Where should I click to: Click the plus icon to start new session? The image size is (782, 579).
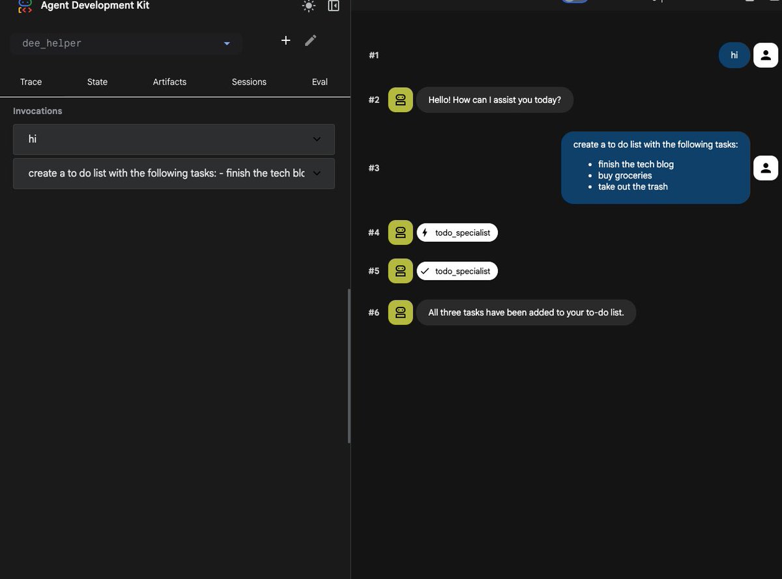coord(285,40)
